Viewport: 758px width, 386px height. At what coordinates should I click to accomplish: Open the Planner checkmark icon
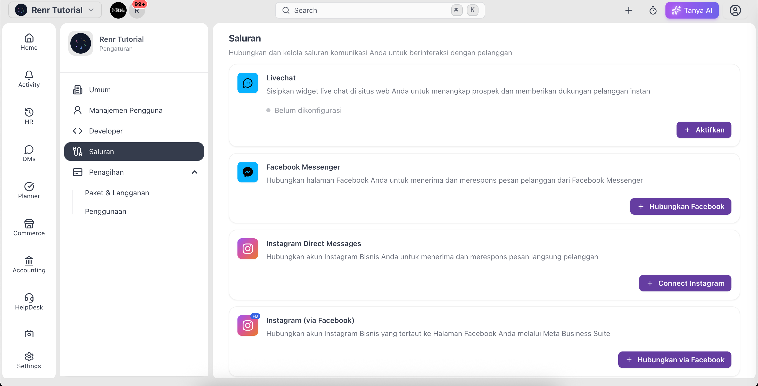pos(29,186)
